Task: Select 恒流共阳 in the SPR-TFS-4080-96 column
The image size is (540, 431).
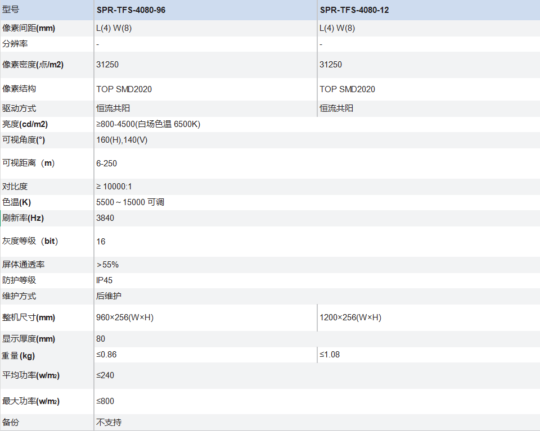Action: pyautogui.click(x=113, y=108)
